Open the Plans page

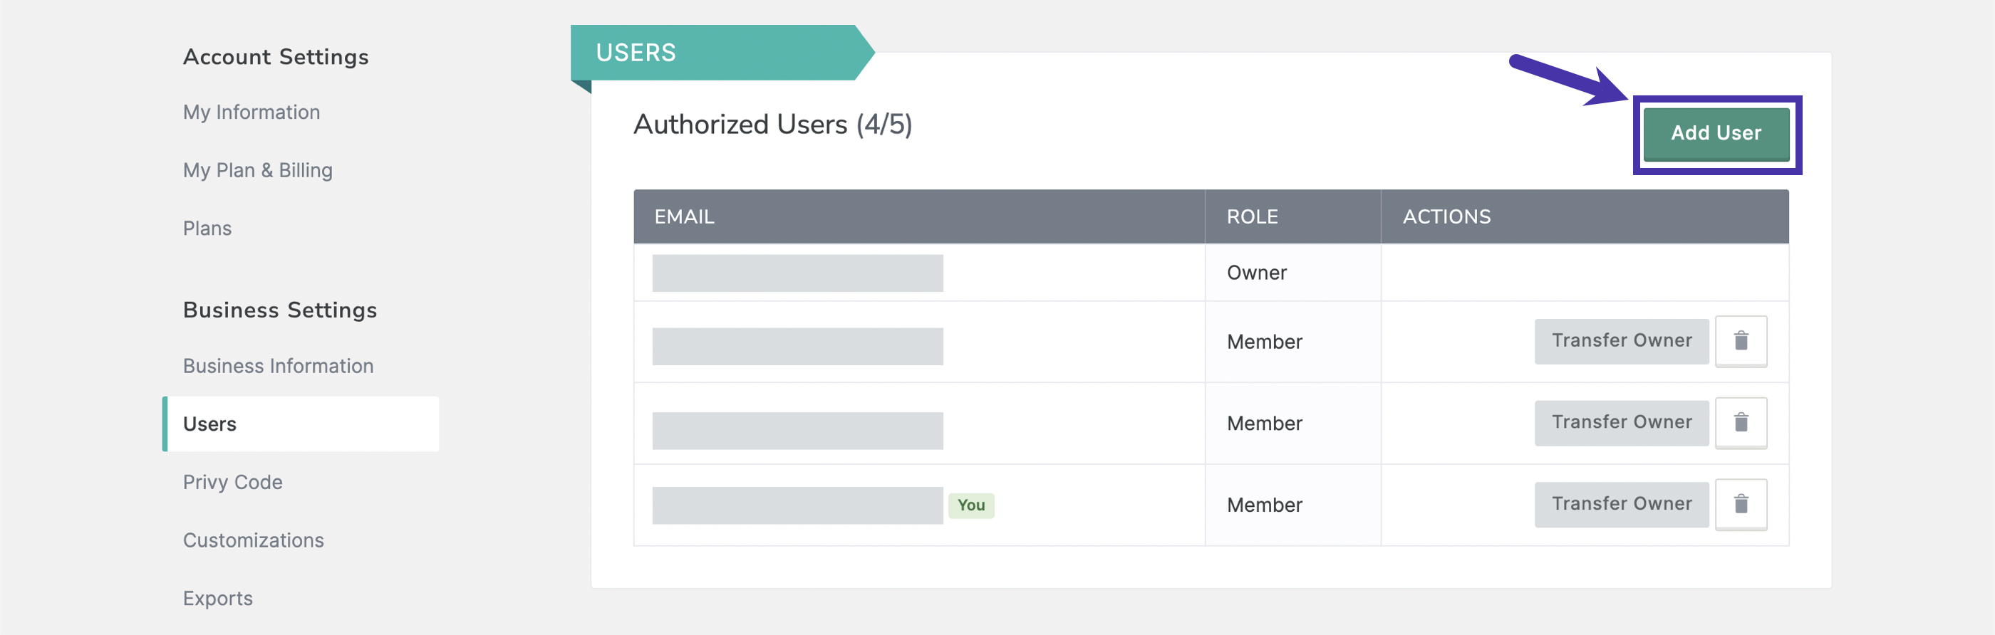pyautogui.click(x=207, y=229)
